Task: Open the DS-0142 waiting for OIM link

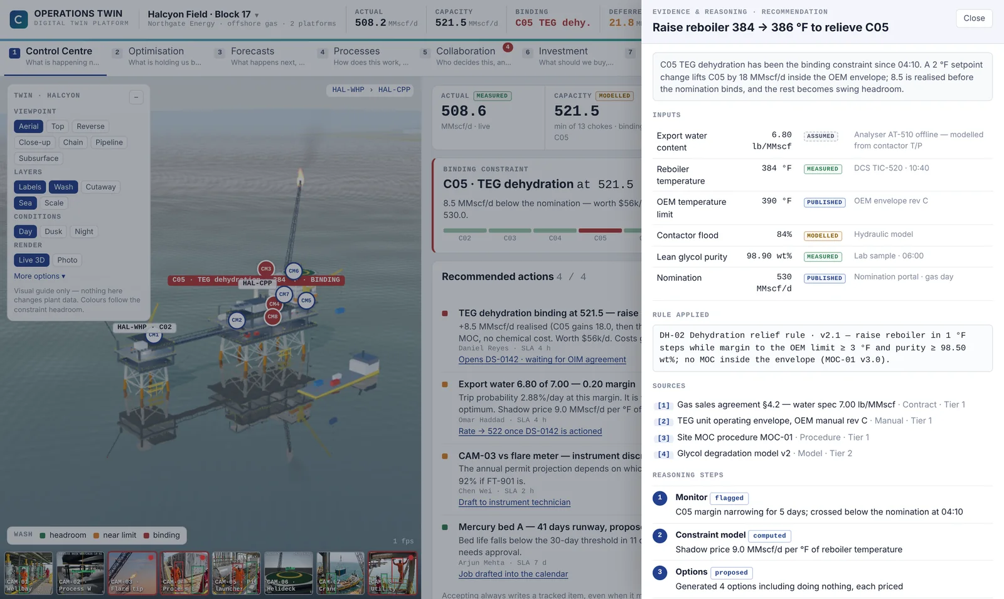Action: click(x=542, y=360)
